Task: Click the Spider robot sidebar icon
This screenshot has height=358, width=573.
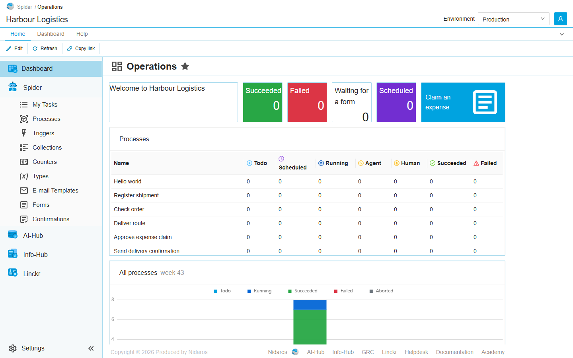Action: [x=13, y=87]
